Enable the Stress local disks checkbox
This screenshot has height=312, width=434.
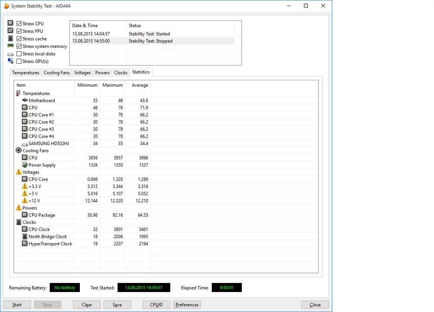19,54
